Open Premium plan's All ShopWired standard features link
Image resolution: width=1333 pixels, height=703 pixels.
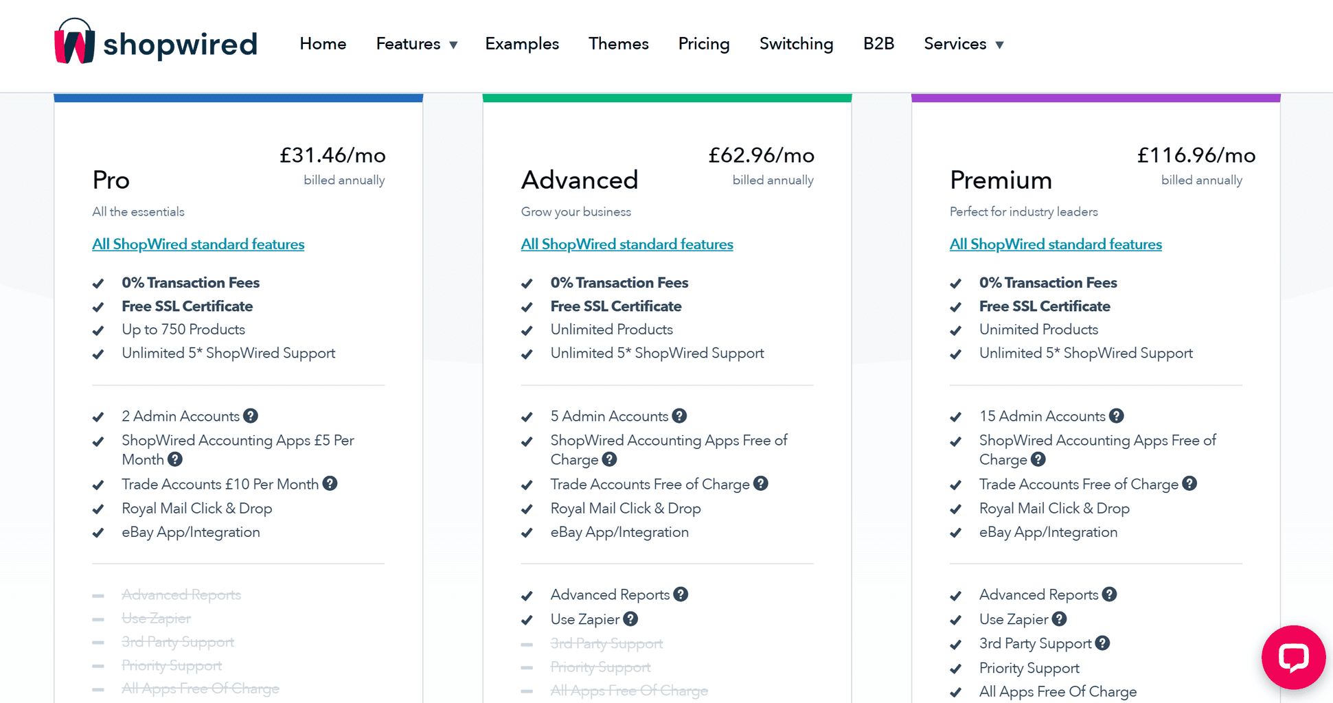click(1056, 244)
